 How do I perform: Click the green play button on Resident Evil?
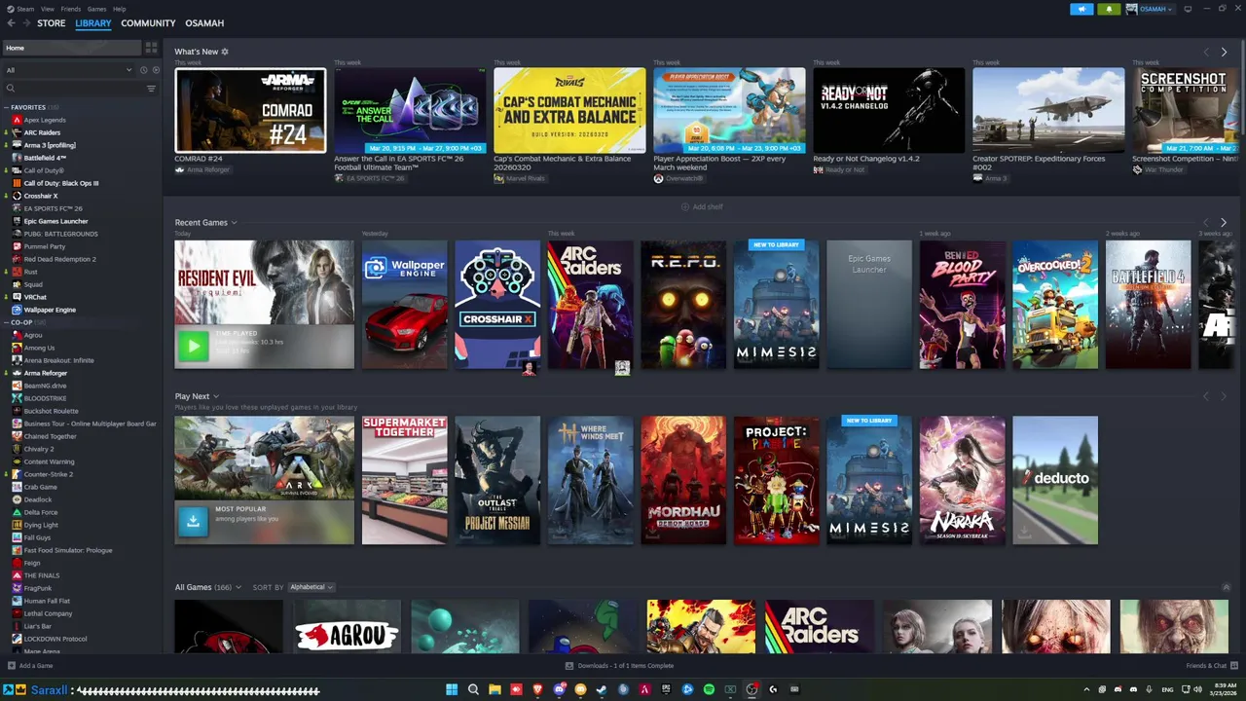(x=193, y=346)
